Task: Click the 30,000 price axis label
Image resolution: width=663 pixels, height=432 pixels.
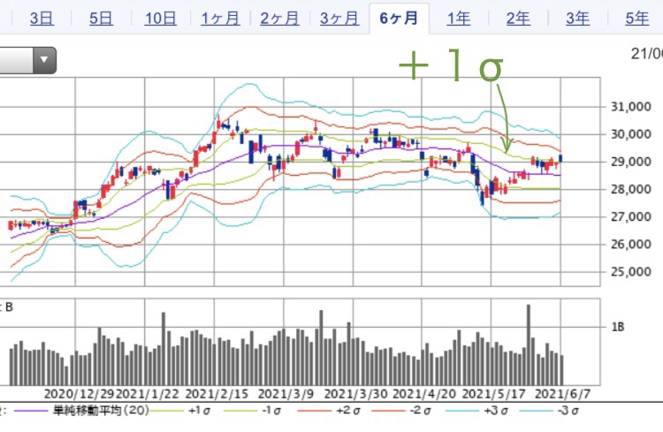Action: coord(631,134)
